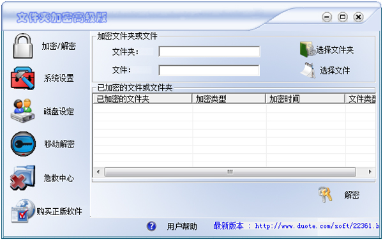Open the padlock 加密/解密 icon
The image size is (383, 242).
pyautogui.click(x=23, y=46)
